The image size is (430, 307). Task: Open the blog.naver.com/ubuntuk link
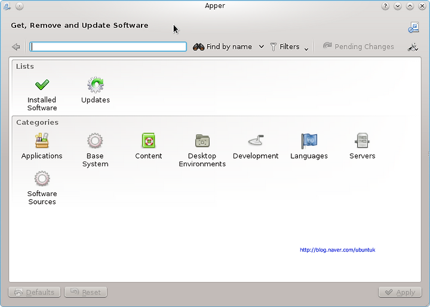pyautogui.click(x=337, y=250)
